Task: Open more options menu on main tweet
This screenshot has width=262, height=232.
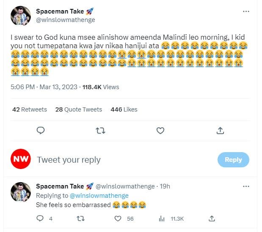Action: (246, 11)
